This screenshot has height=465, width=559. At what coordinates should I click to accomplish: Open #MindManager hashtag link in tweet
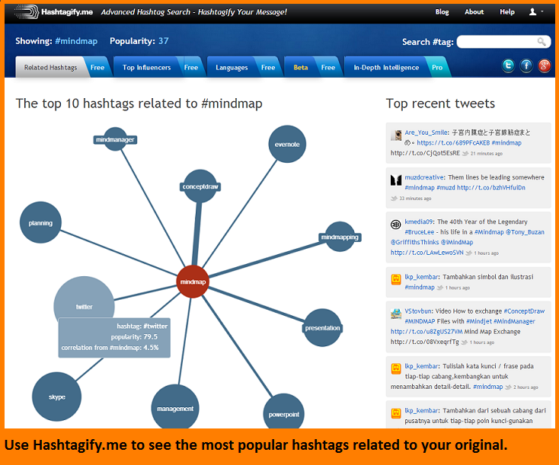tap(514, 321)
